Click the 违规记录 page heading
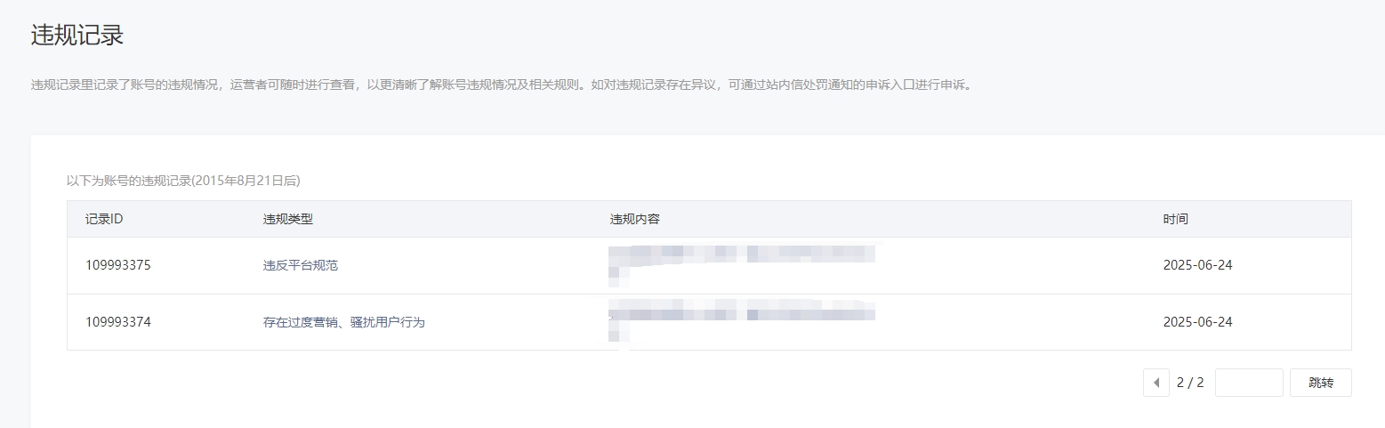Image resolution: width=1385 pixels, height=428 pixels. (x=77, y=35)
